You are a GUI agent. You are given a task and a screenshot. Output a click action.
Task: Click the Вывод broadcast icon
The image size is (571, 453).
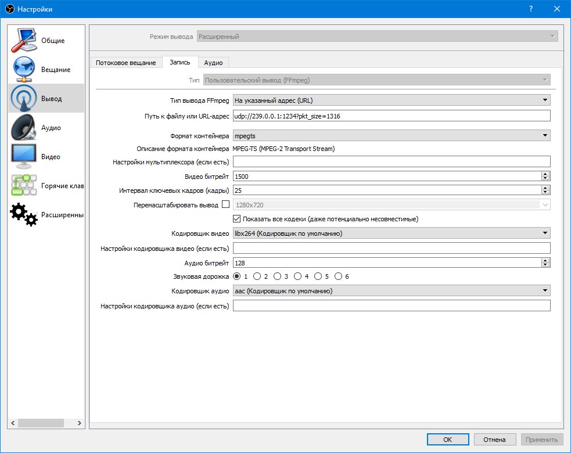pyautogui.click(x=24, y=99)
